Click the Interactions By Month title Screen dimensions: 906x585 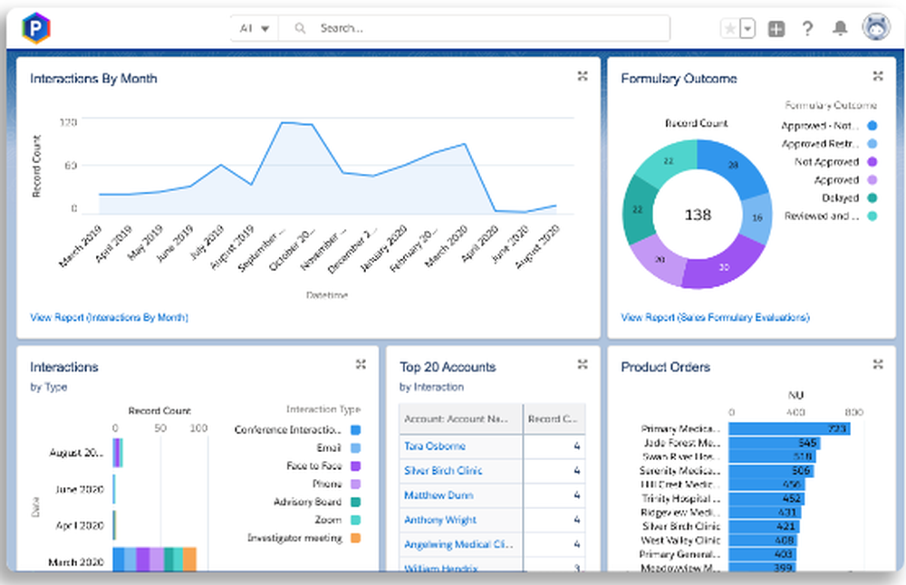point(93,79)
